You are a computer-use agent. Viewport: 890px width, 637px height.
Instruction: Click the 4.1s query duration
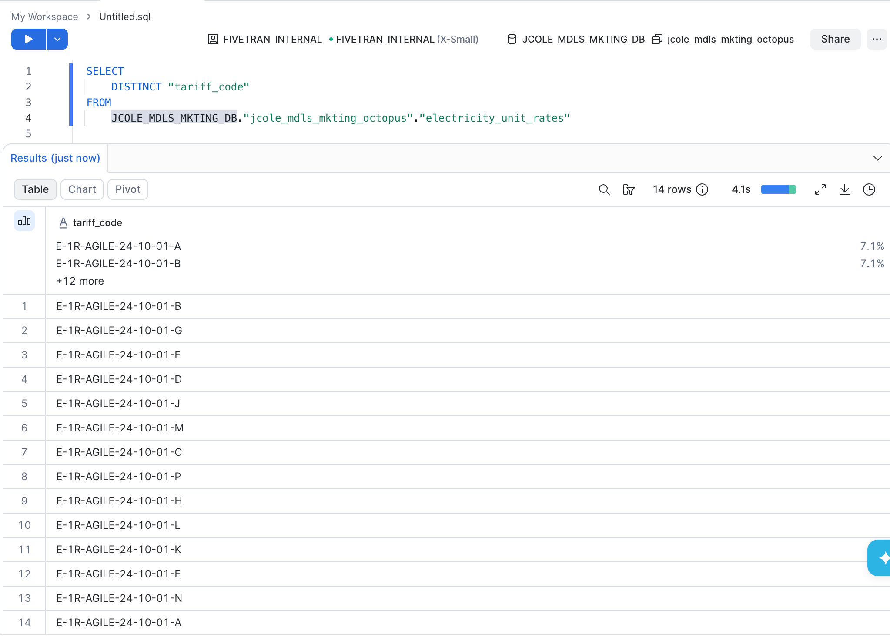741,189
